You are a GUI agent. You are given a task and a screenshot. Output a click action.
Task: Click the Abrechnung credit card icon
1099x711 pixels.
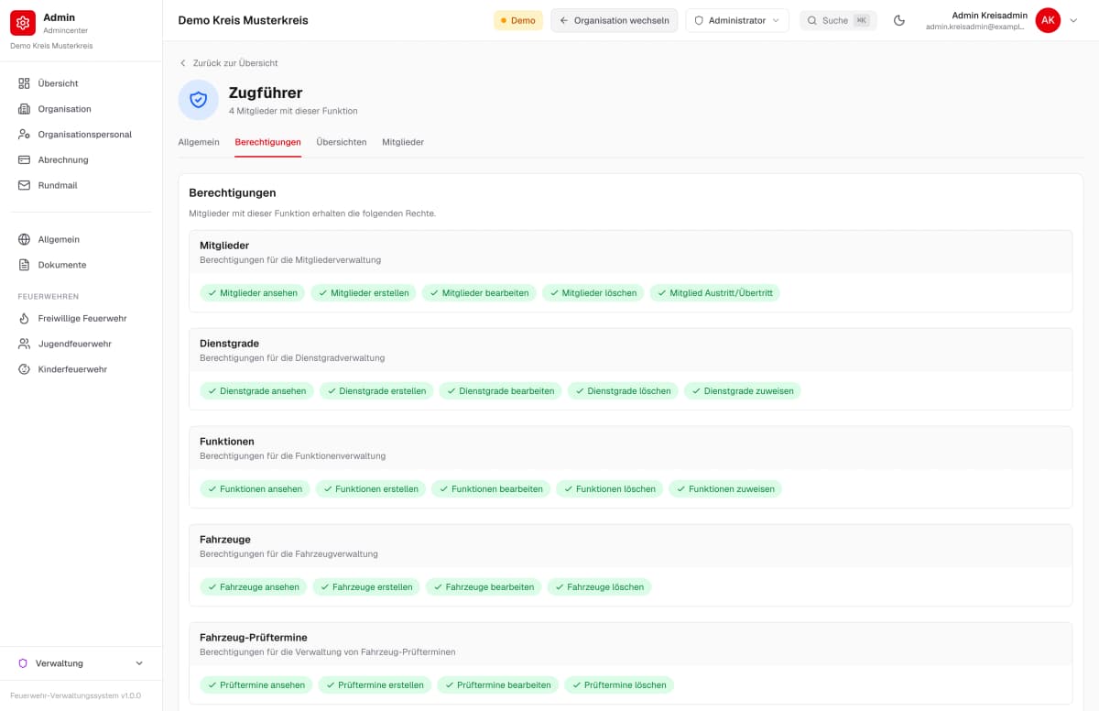click(x=24, y=160)
